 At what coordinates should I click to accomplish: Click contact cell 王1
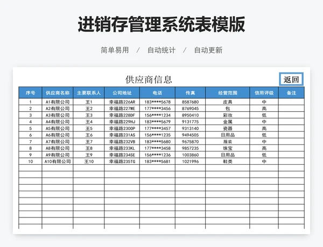[x=89, y=102]
